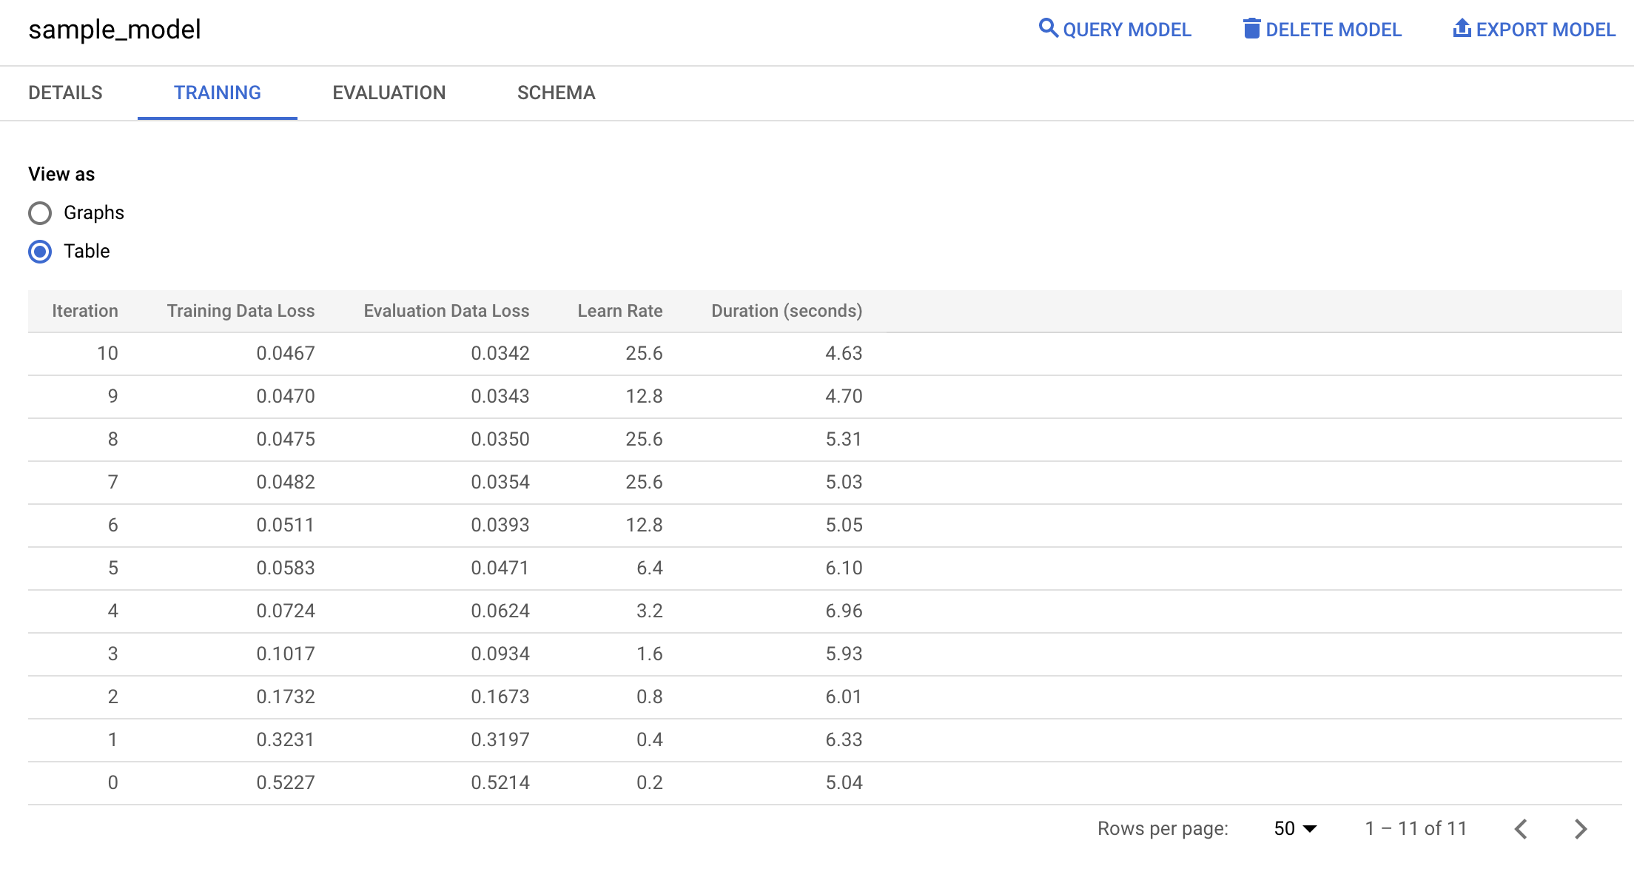The width and height of the screenshot is (1634, 869).
Task: Click the export upload icon near EXPORT MODEL
Action: tap(1462, 28)
